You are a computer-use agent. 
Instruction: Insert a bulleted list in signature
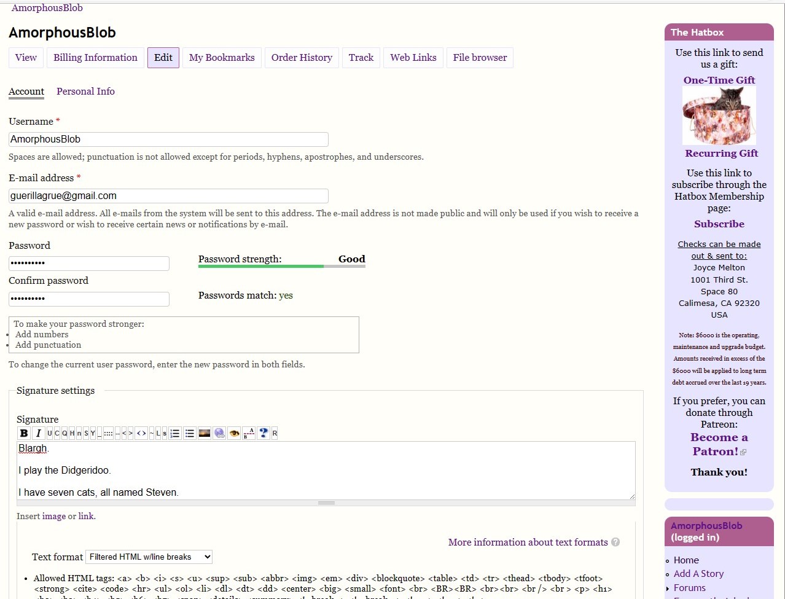tap(190, 433)
